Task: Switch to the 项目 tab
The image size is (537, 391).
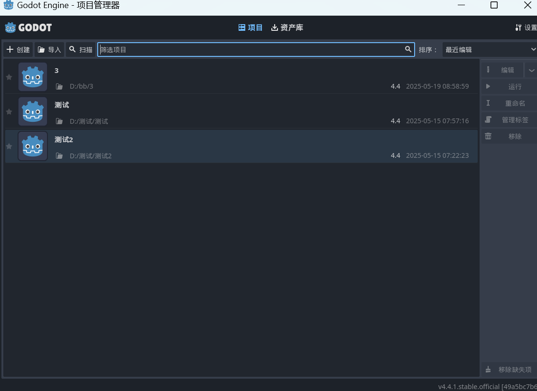Action: tap(250, 27)
